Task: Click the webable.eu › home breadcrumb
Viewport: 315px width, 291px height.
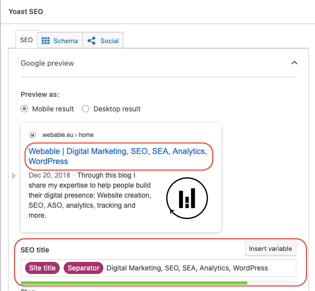Action: pyautogui.click(x=68, y=135)
